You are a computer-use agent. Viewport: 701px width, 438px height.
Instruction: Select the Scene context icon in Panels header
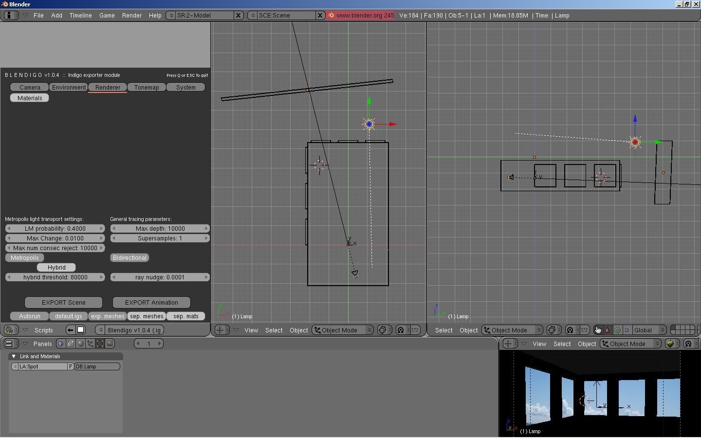click(x=110, y=344)
